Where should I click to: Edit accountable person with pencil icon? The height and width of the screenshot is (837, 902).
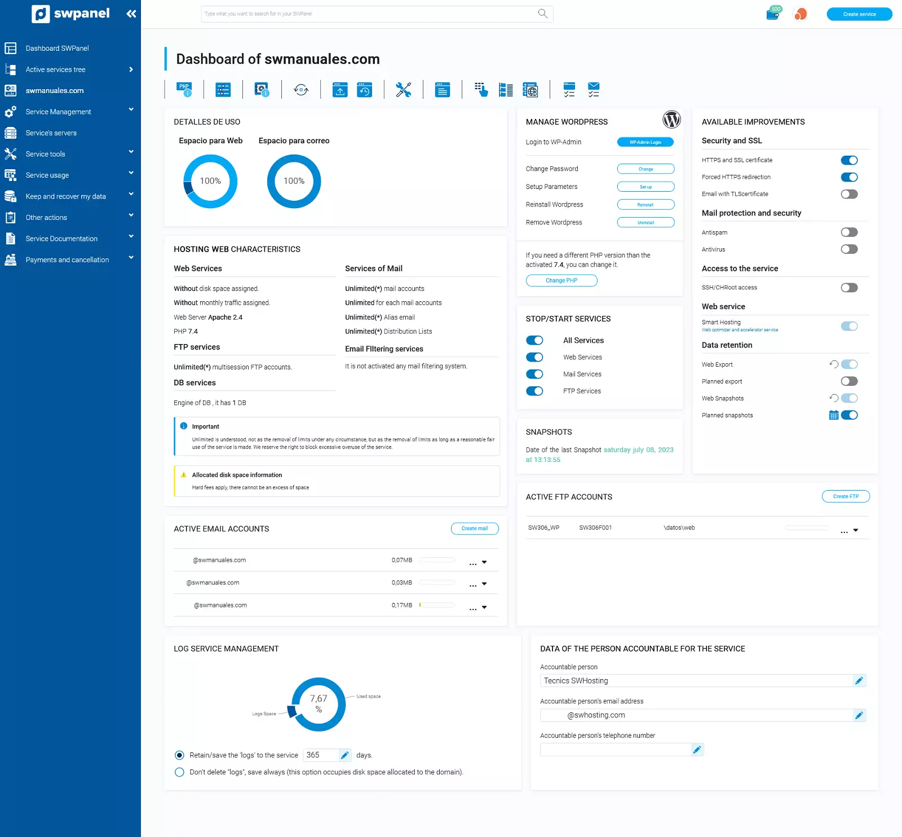click(859, 681)
